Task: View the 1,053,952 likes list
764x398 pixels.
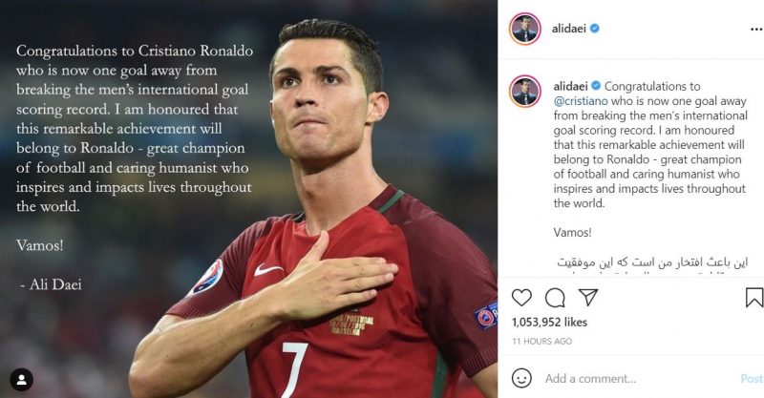Action: (550, 322)
